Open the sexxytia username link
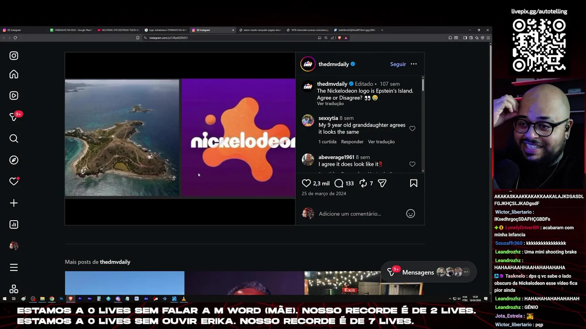Image resolution: width=586 pixels, height=329 pixels. click(328, 118)
